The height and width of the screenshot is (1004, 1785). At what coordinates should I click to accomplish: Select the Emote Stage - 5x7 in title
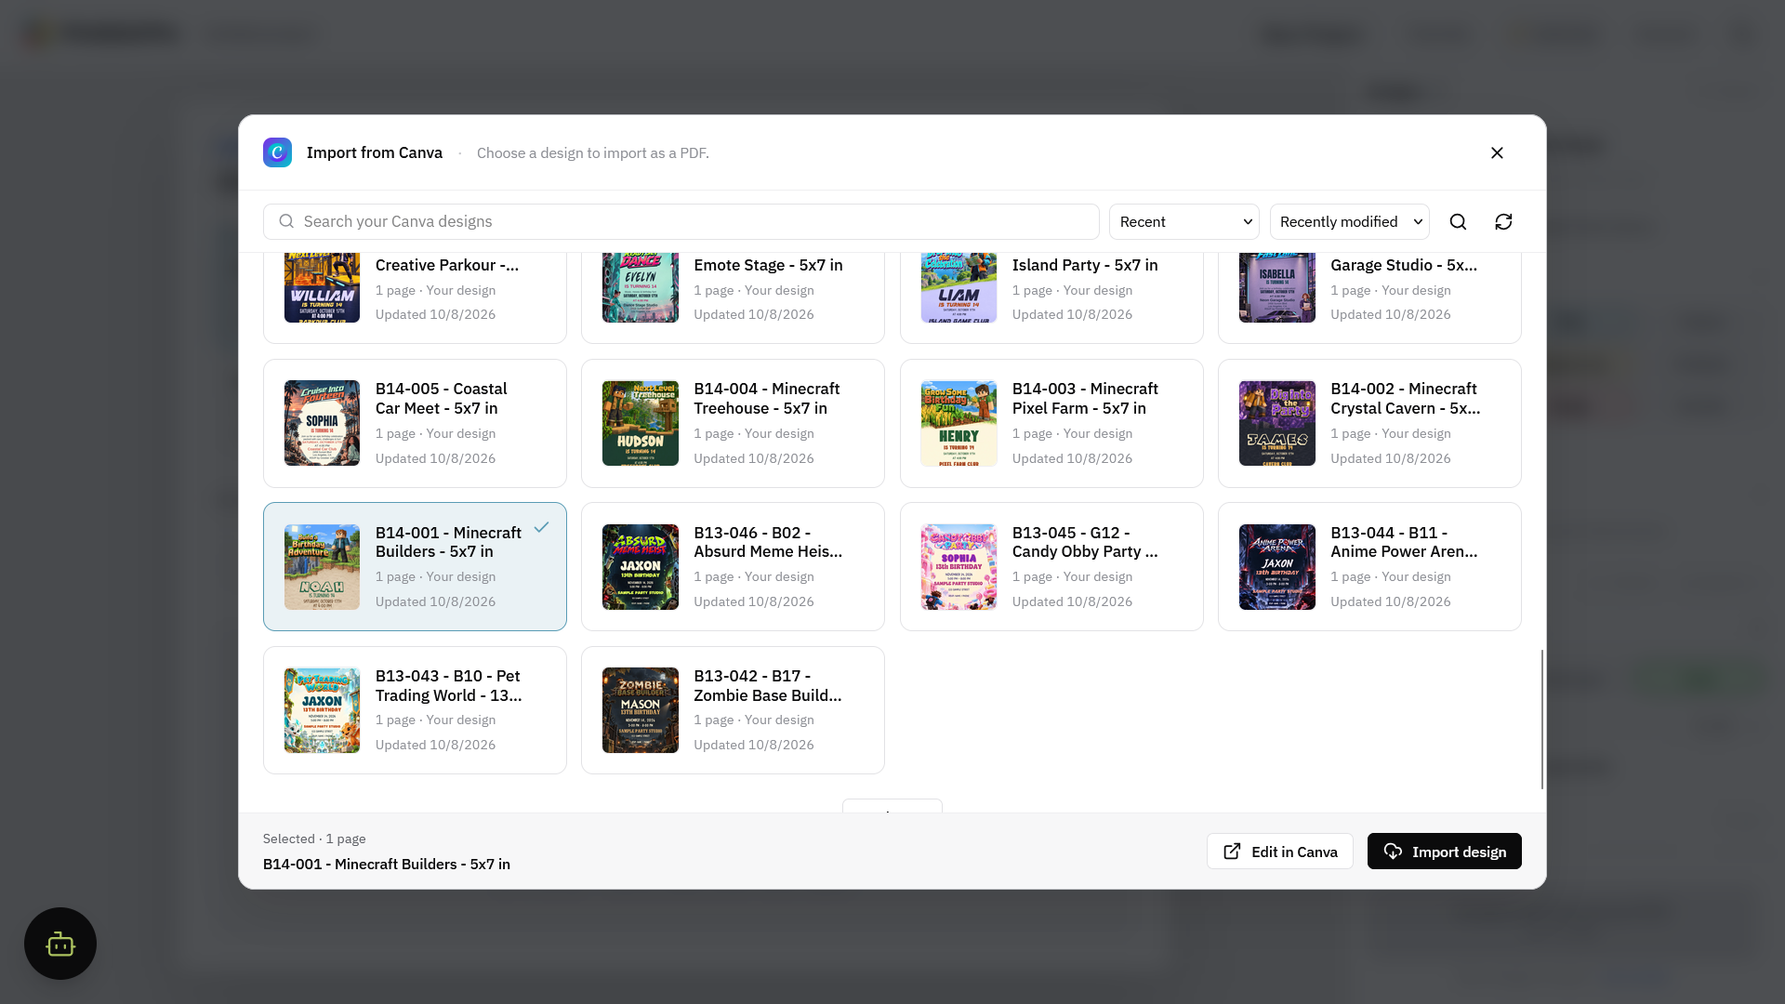click(x=768, y=265)
